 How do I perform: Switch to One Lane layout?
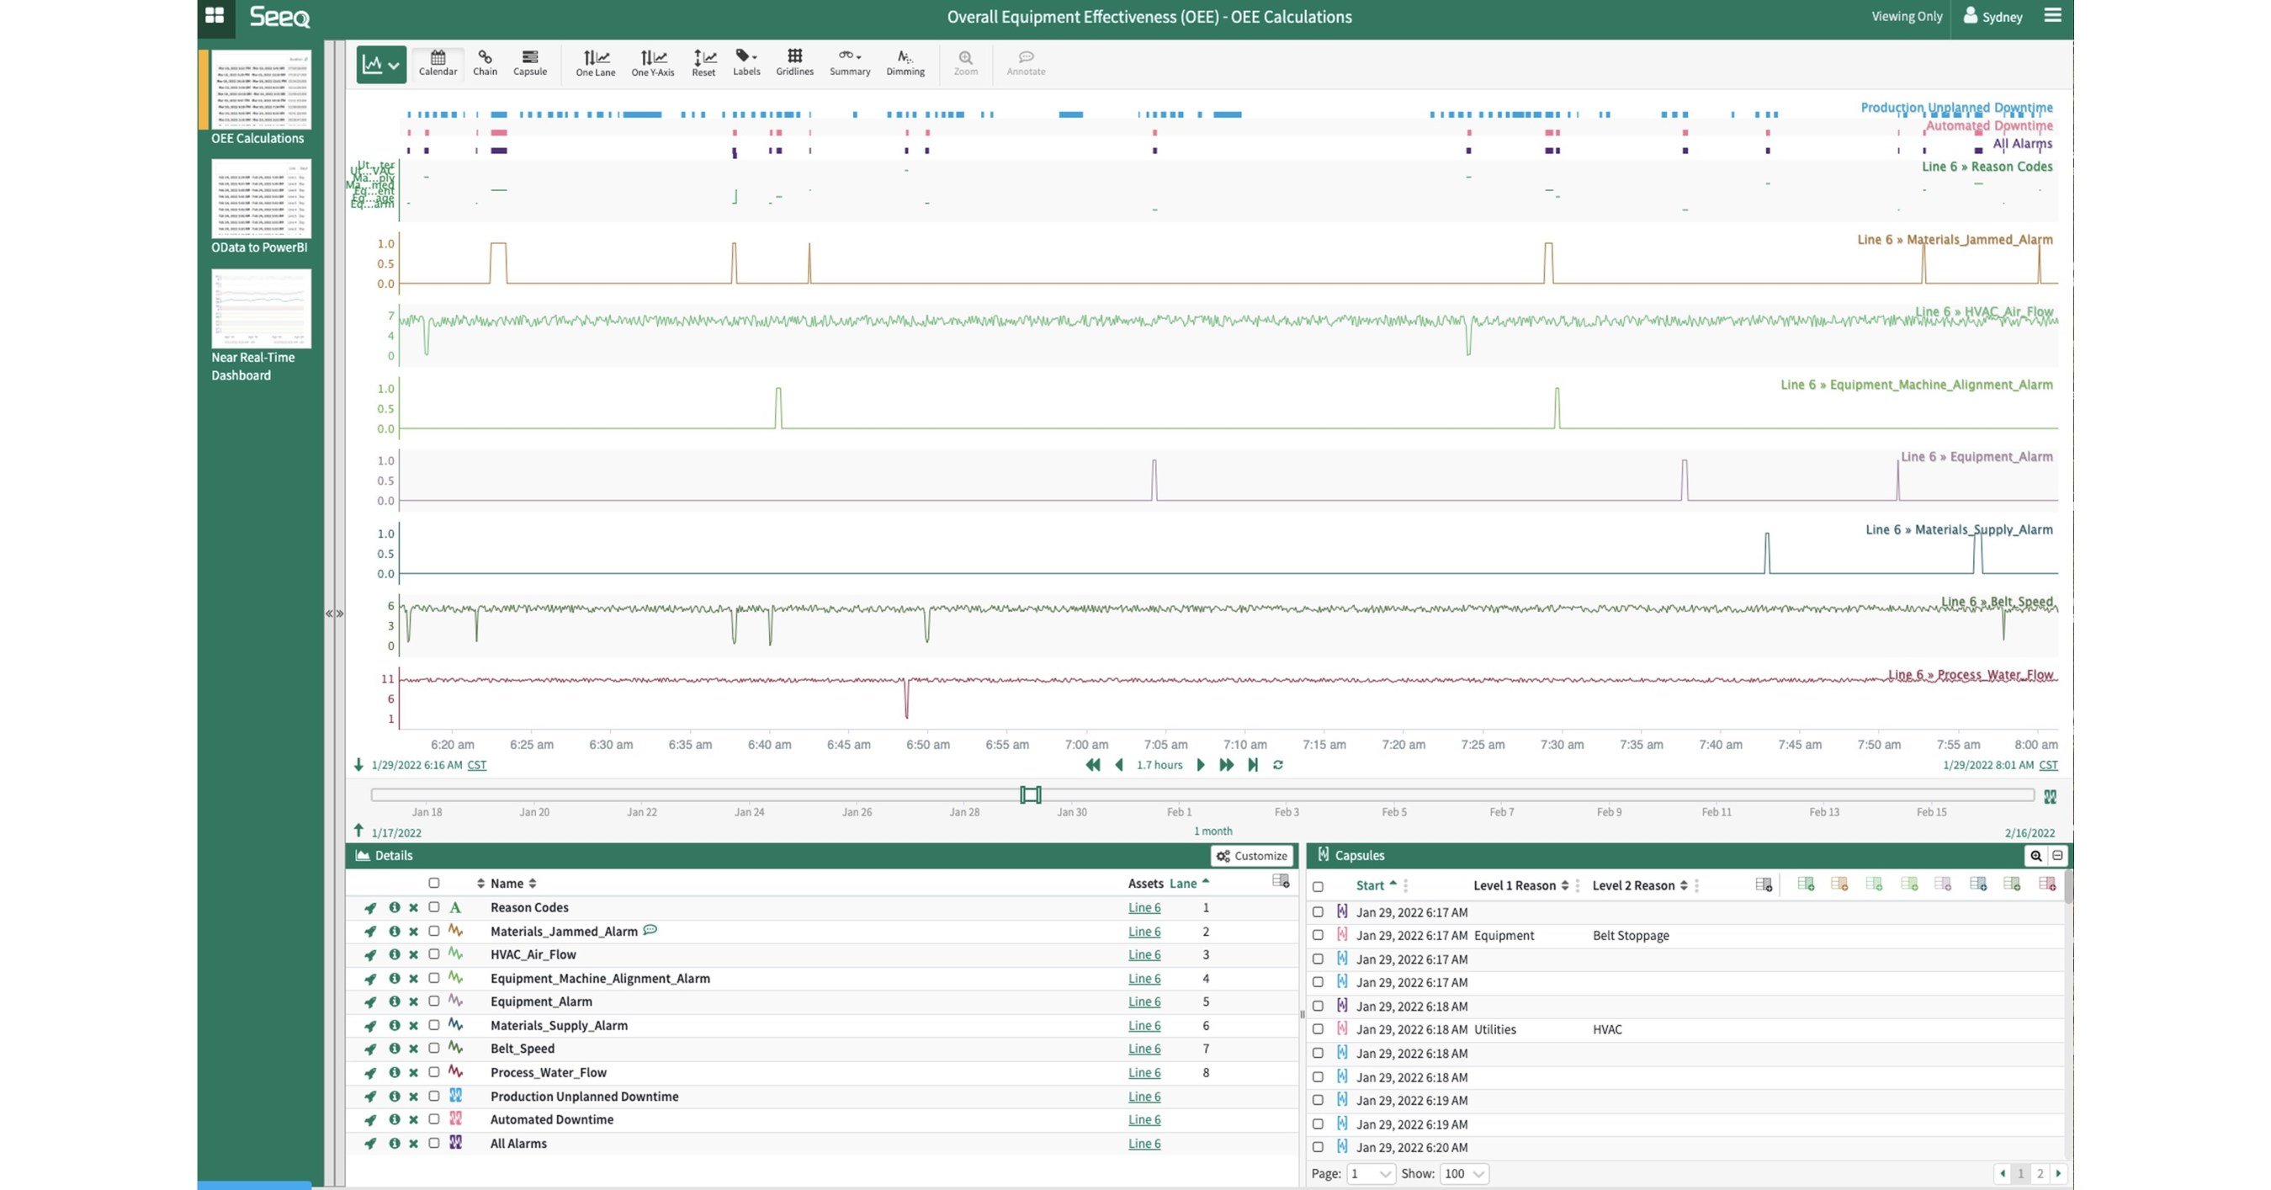pyautogui.click(x=595, y=62)
